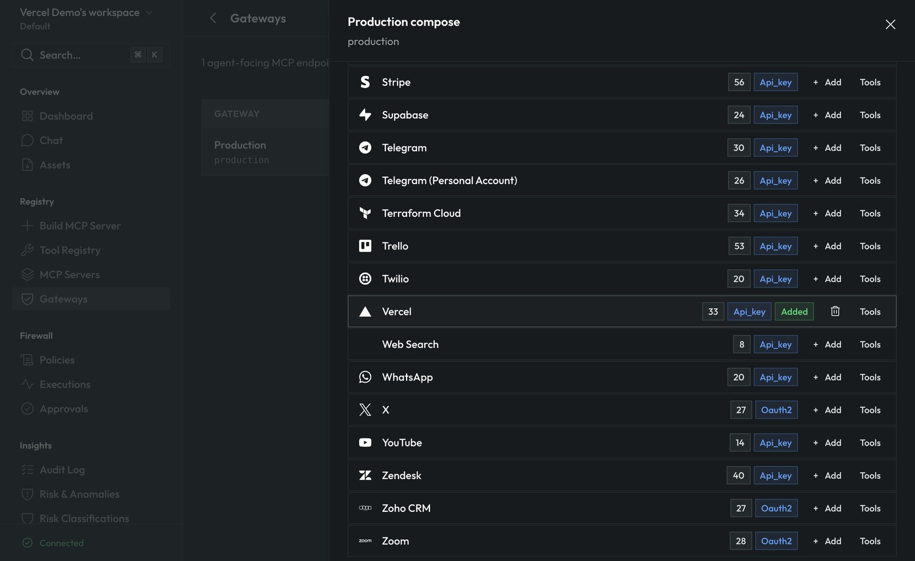View Tools for Terraform Cloud
915x561 pixels.
(870, 213)
